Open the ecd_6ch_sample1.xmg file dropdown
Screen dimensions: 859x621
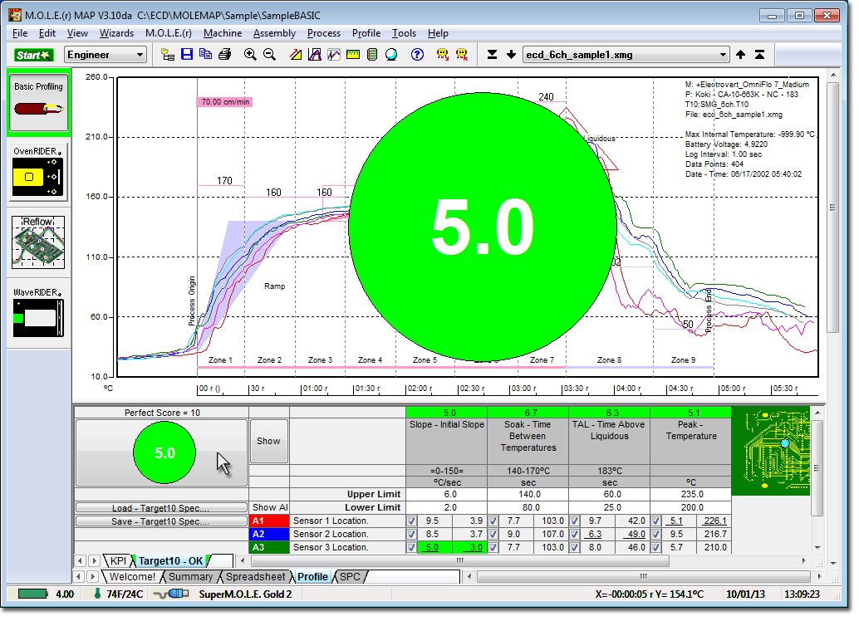(x=626, y=55)
